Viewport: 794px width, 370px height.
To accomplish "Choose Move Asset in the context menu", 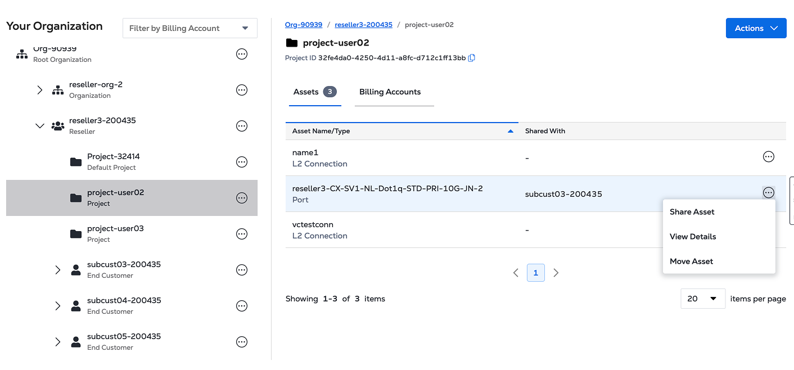I will (691, 261).
